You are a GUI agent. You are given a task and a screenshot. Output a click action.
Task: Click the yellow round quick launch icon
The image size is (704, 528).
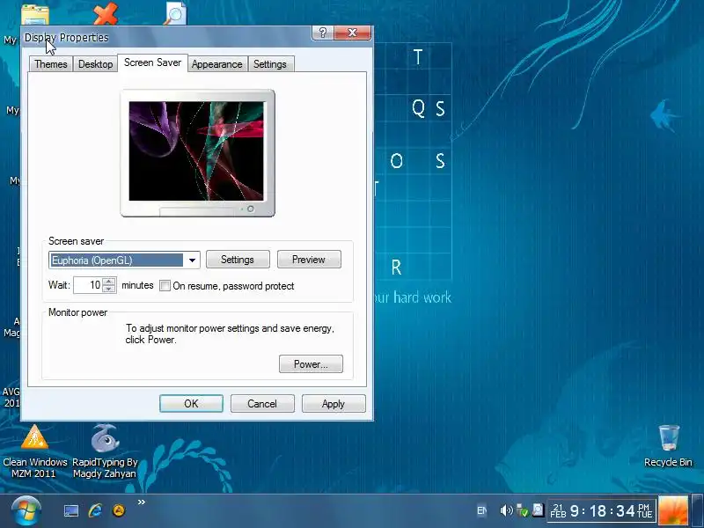coord(119,510)
